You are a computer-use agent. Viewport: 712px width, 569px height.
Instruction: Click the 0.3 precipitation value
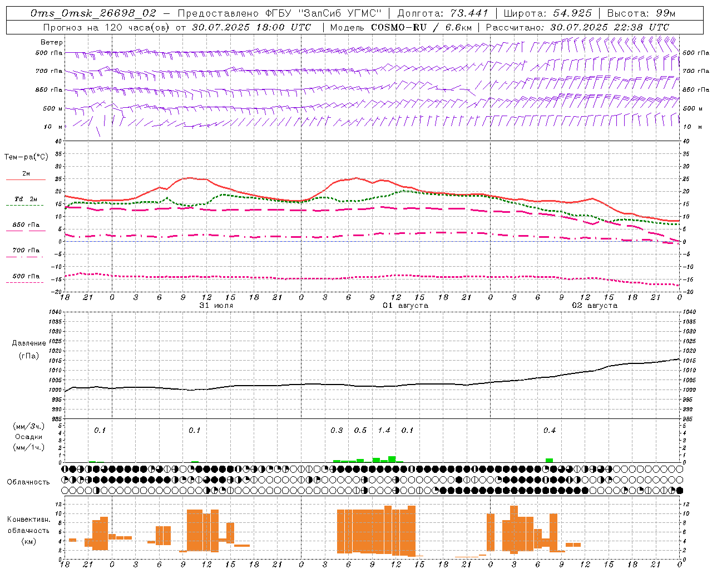pos(337,430)
